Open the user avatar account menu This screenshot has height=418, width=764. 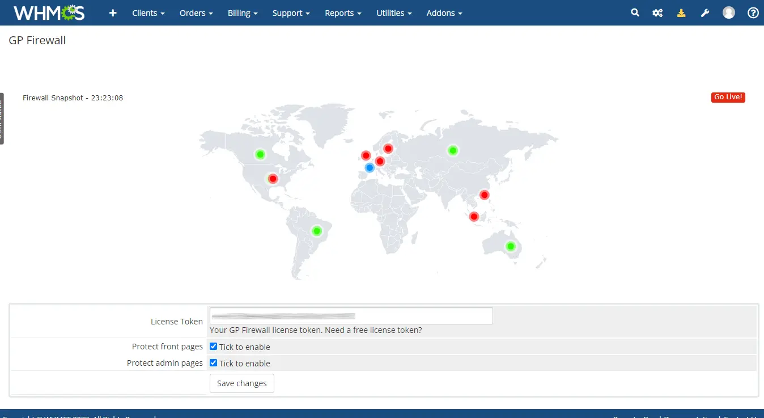[x=729, y=12]
